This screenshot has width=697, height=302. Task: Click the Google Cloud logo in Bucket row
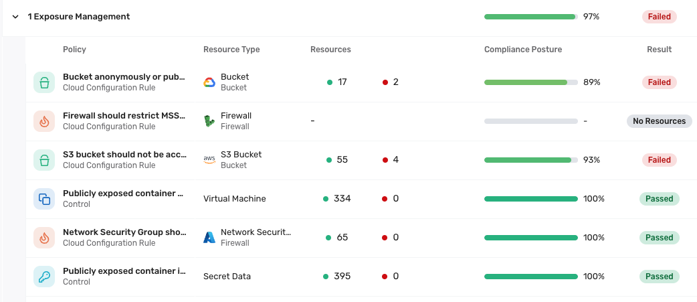coord(209,82)
